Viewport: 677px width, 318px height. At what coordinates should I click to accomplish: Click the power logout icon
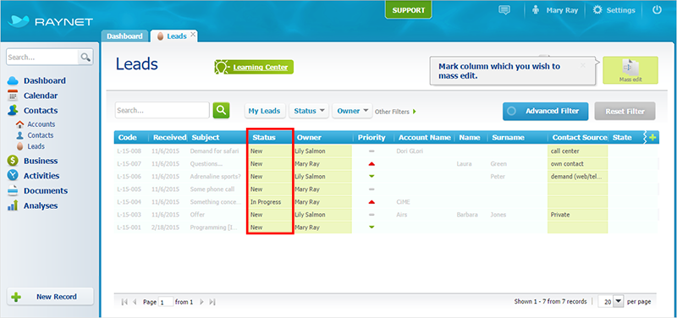pos(657,10)
